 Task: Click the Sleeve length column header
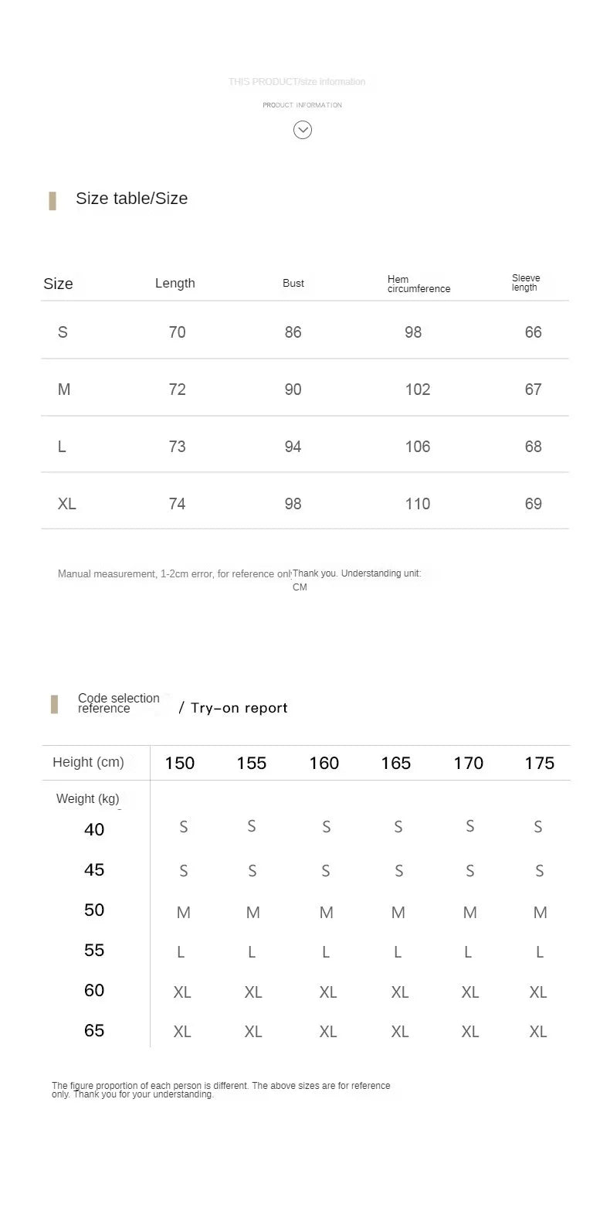526,282
